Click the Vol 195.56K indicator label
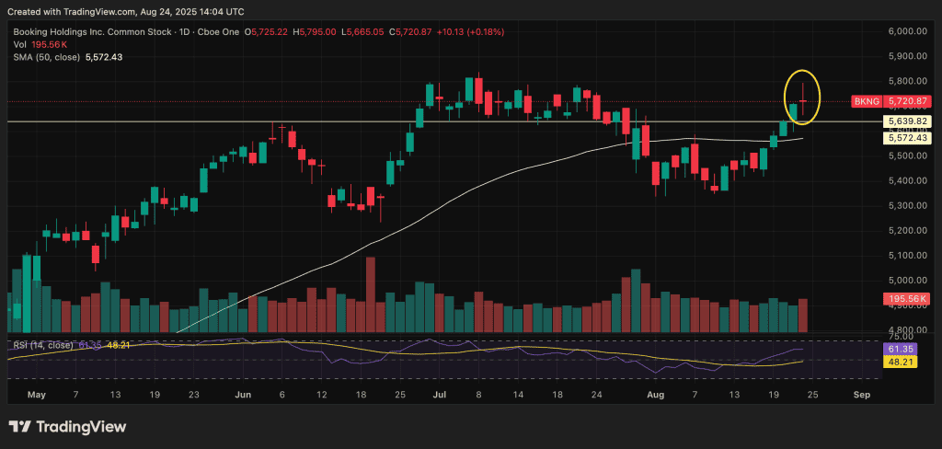The image size is (942, 449). point(39,44)
